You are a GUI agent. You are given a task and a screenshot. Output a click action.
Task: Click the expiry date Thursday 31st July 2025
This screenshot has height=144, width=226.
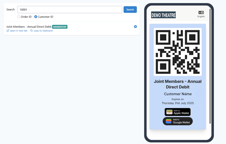[x=178, y=103]
